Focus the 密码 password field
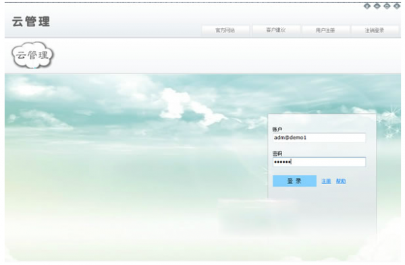 click(319, 162)
